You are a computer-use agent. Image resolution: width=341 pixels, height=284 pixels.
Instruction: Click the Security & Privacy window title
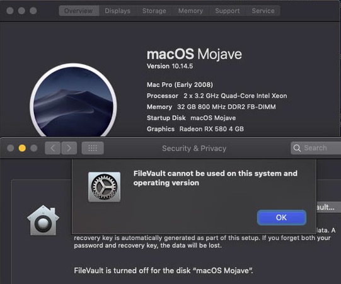point(194,149)
